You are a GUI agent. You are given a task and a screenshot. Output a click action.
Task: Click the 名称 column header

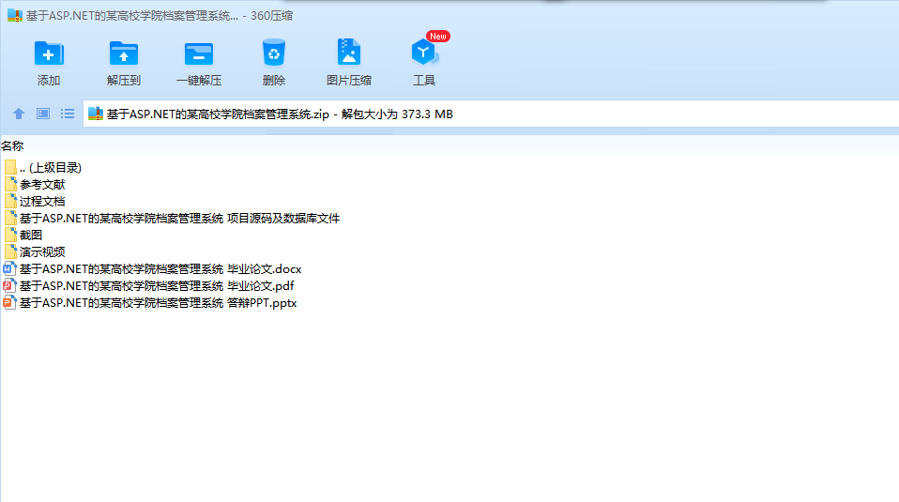point(12,146)
